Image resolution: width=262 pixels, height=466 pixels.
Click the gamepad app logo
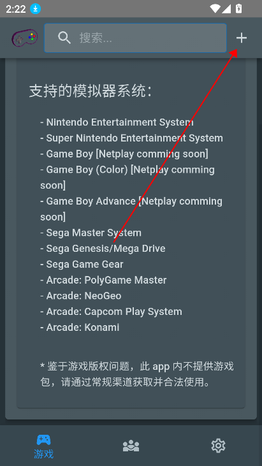pyautogui.click(x=25, y=38)
